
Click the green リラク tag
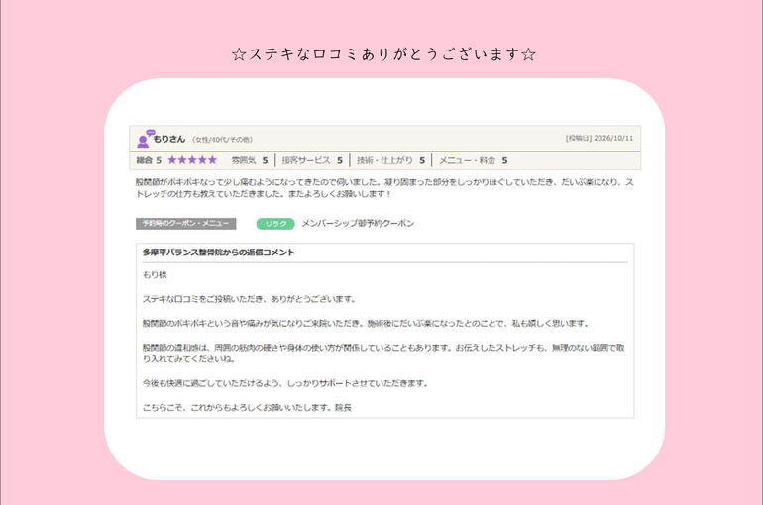[275, 224]
